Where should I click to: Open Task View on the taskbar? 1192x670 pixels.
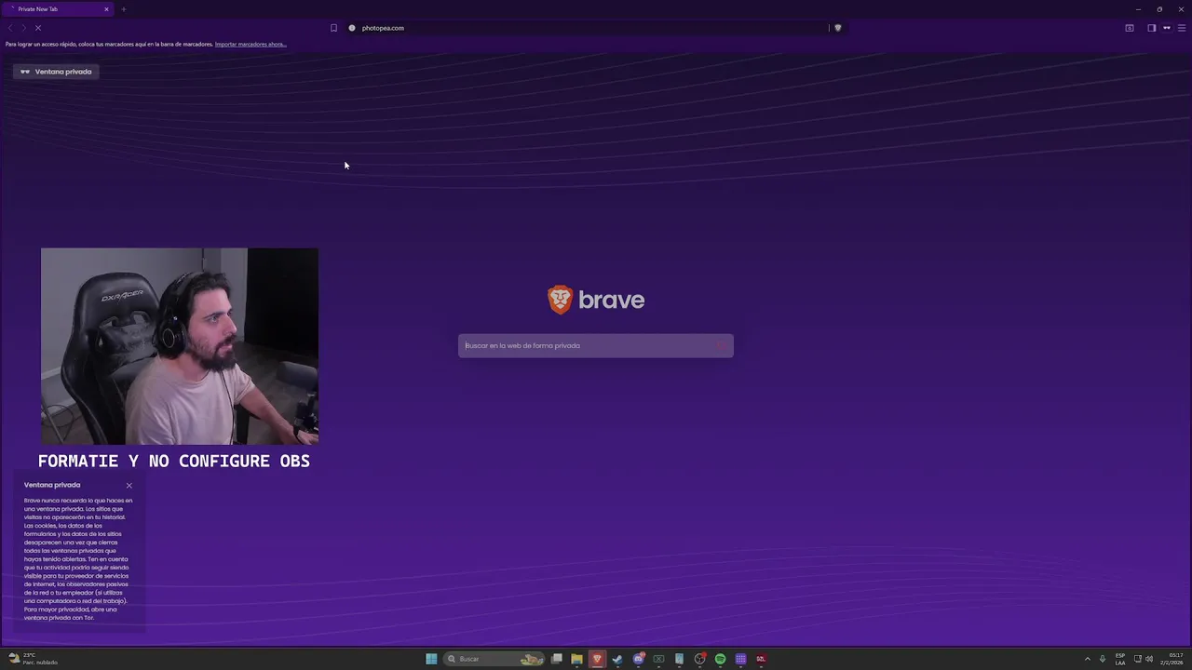pos(557,659)
